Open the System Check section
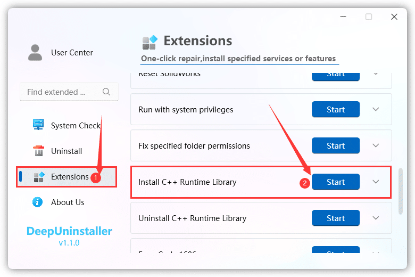Viewport: 415px width, 277px height. coord(75,126)
